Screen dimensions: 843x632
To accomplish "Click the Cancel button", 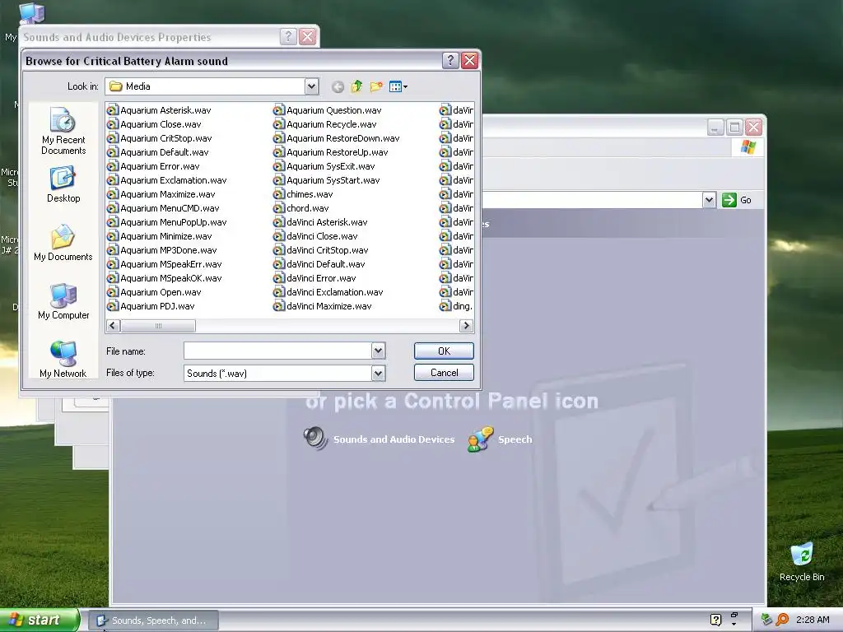I will [x=444, y=373].
